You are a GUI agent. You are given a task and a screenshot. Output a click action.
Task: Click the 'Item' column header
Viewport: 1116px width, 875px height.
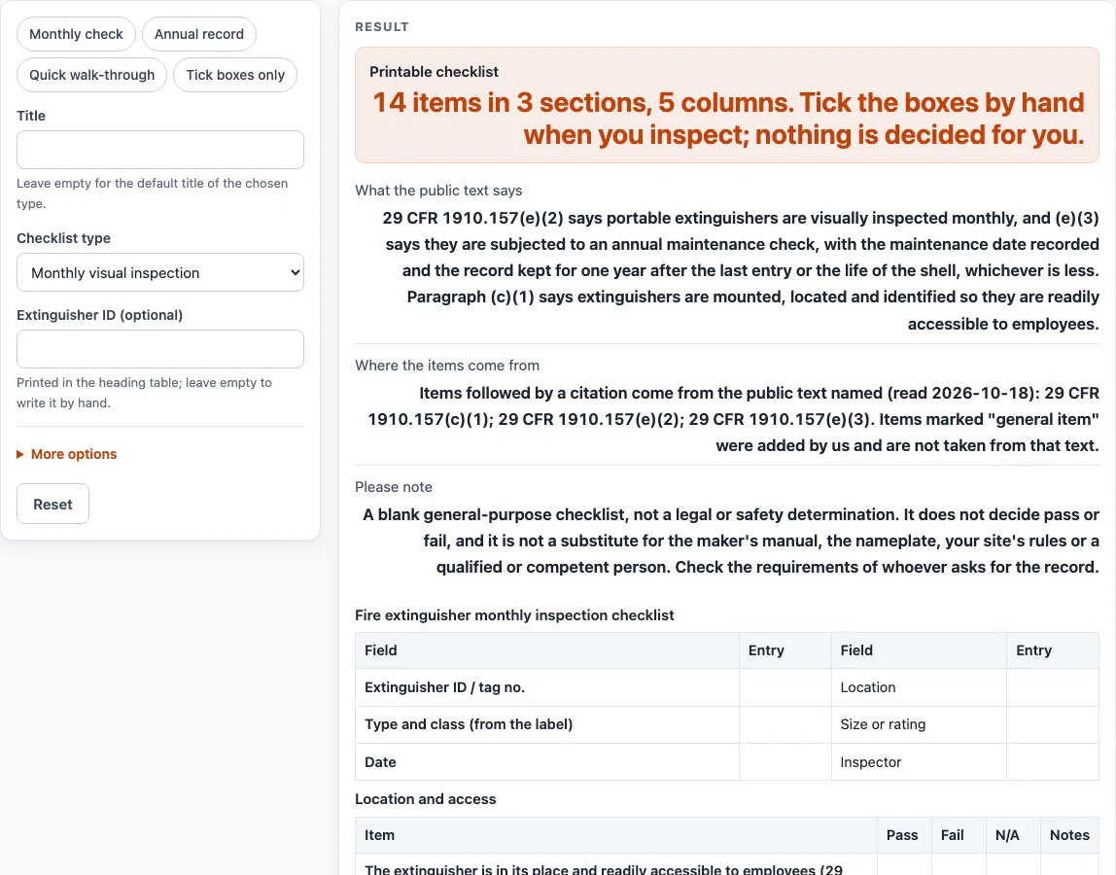tap(616, 835)
